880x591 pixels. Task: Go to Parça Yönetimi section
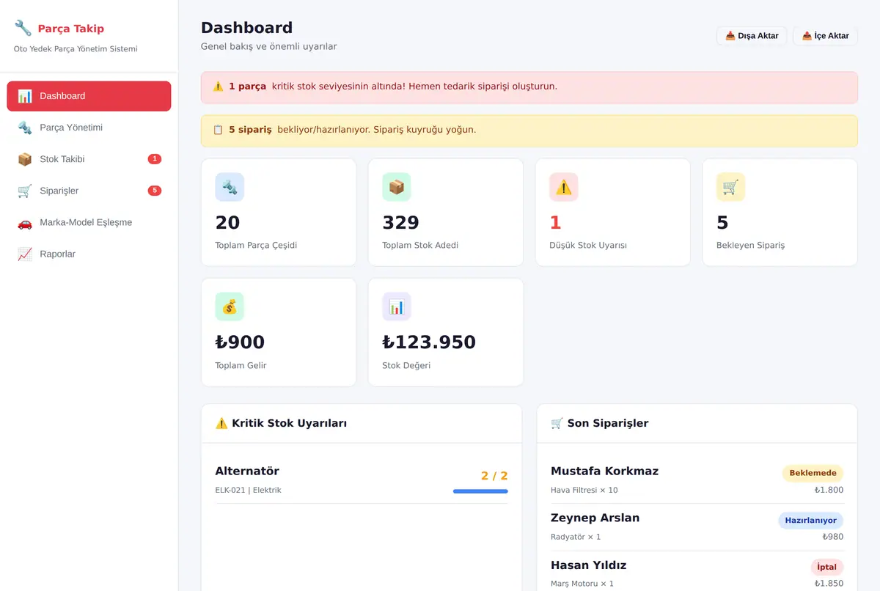[89, 128]
